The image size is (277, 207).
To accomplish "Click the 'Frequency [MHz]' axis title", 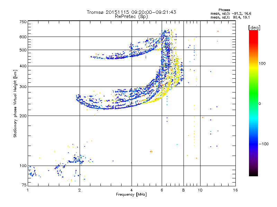I will coord(131,195).
